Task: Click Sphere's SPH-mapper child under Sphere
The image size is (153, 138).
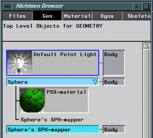Action: [x=52, y=120]
